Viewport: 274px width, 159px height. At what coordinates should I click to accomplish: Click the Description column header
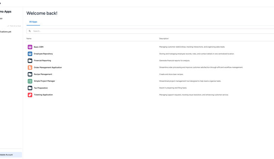pos(164,39)
